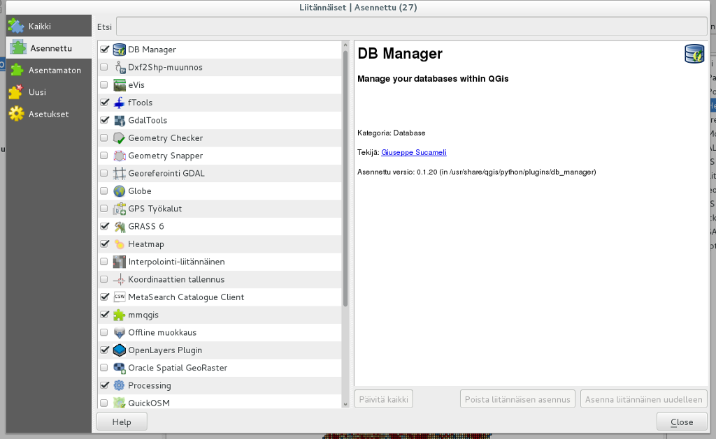
Task: Select the Asennettu tab
Action: pyautogui.click(x=49, y=48)
